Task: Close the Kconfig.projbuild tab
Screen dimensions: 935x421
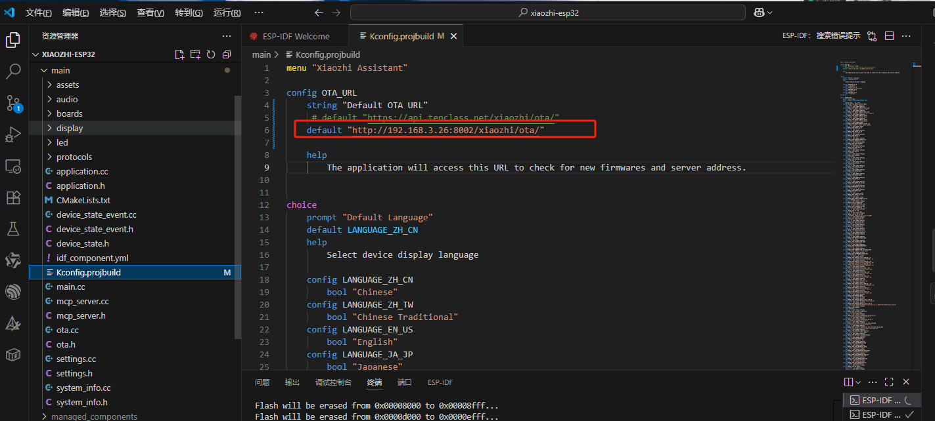Action: click(453, 36)
